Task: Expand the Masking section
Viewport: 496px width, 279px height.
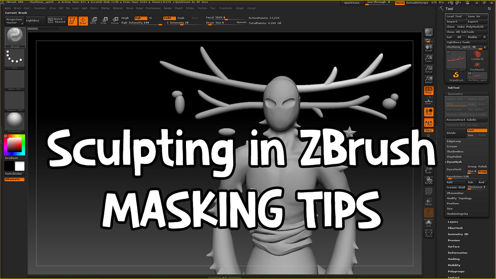Action: click(x=454, y=259)
